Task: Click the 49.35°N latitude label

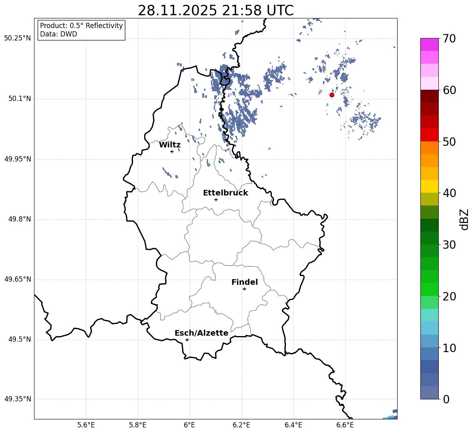Action: [18, 399]
